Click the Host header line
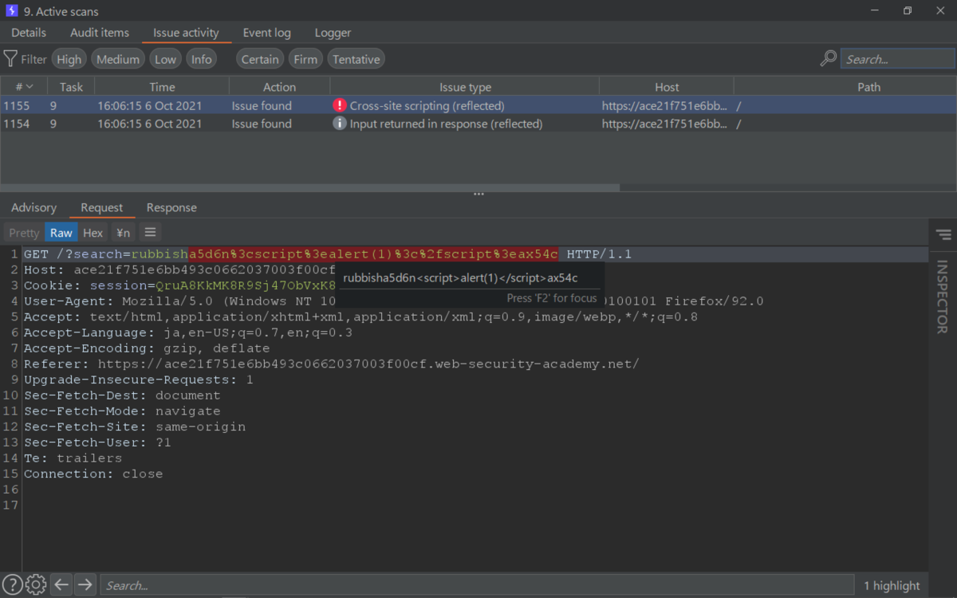Image resolution: width=957 pixels, height=598 pixels. point(179,269)
